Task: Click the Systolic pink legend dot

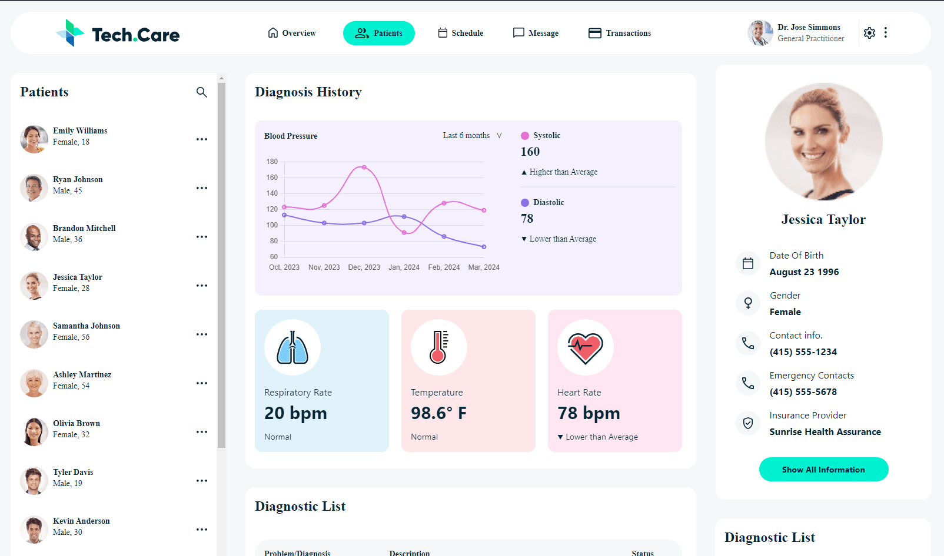Action: (525, 136)
